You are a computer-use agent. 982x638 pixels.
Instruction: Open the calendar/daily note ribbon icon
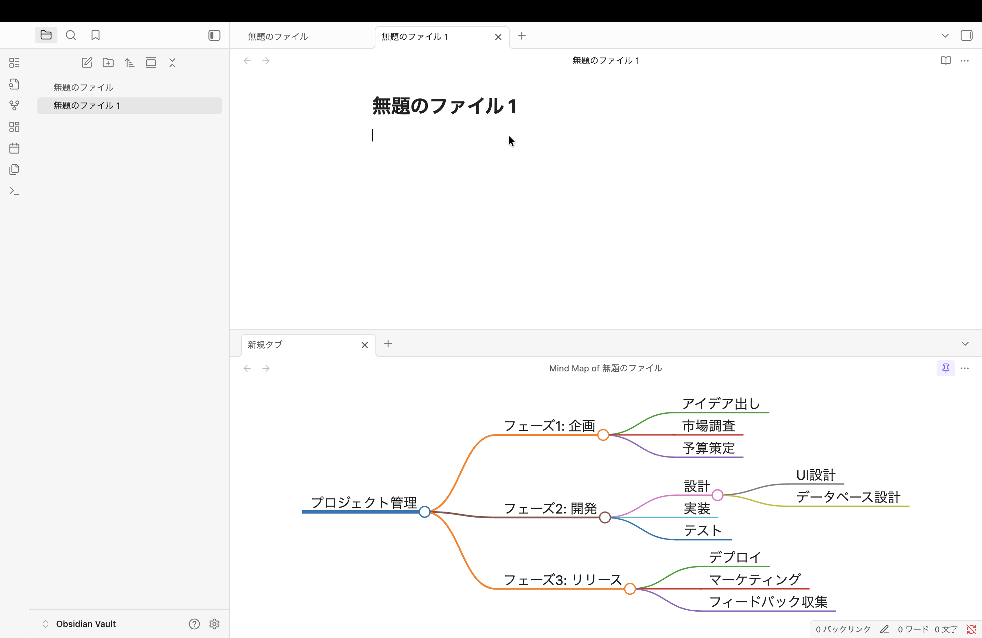(14, 148)
